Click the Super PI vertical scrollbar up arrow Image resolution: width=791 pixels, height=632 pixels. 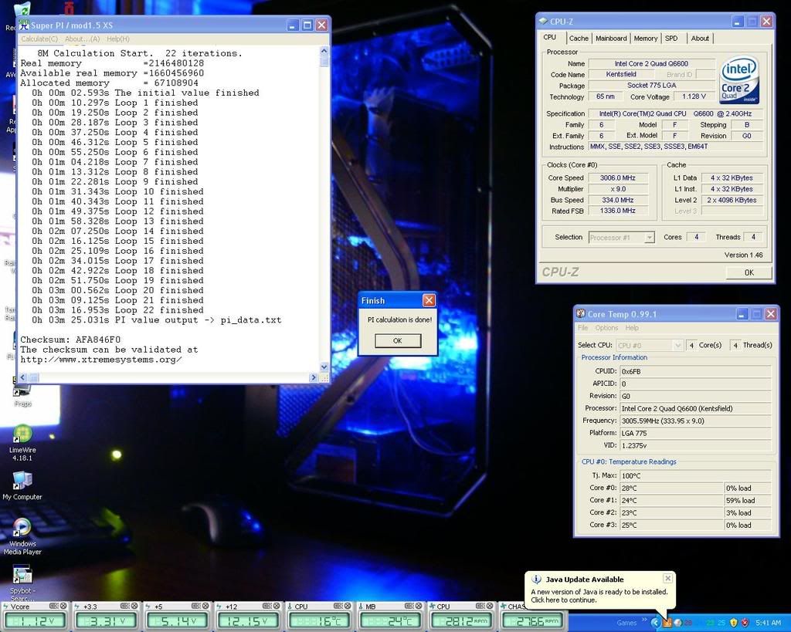click(324, 51)
